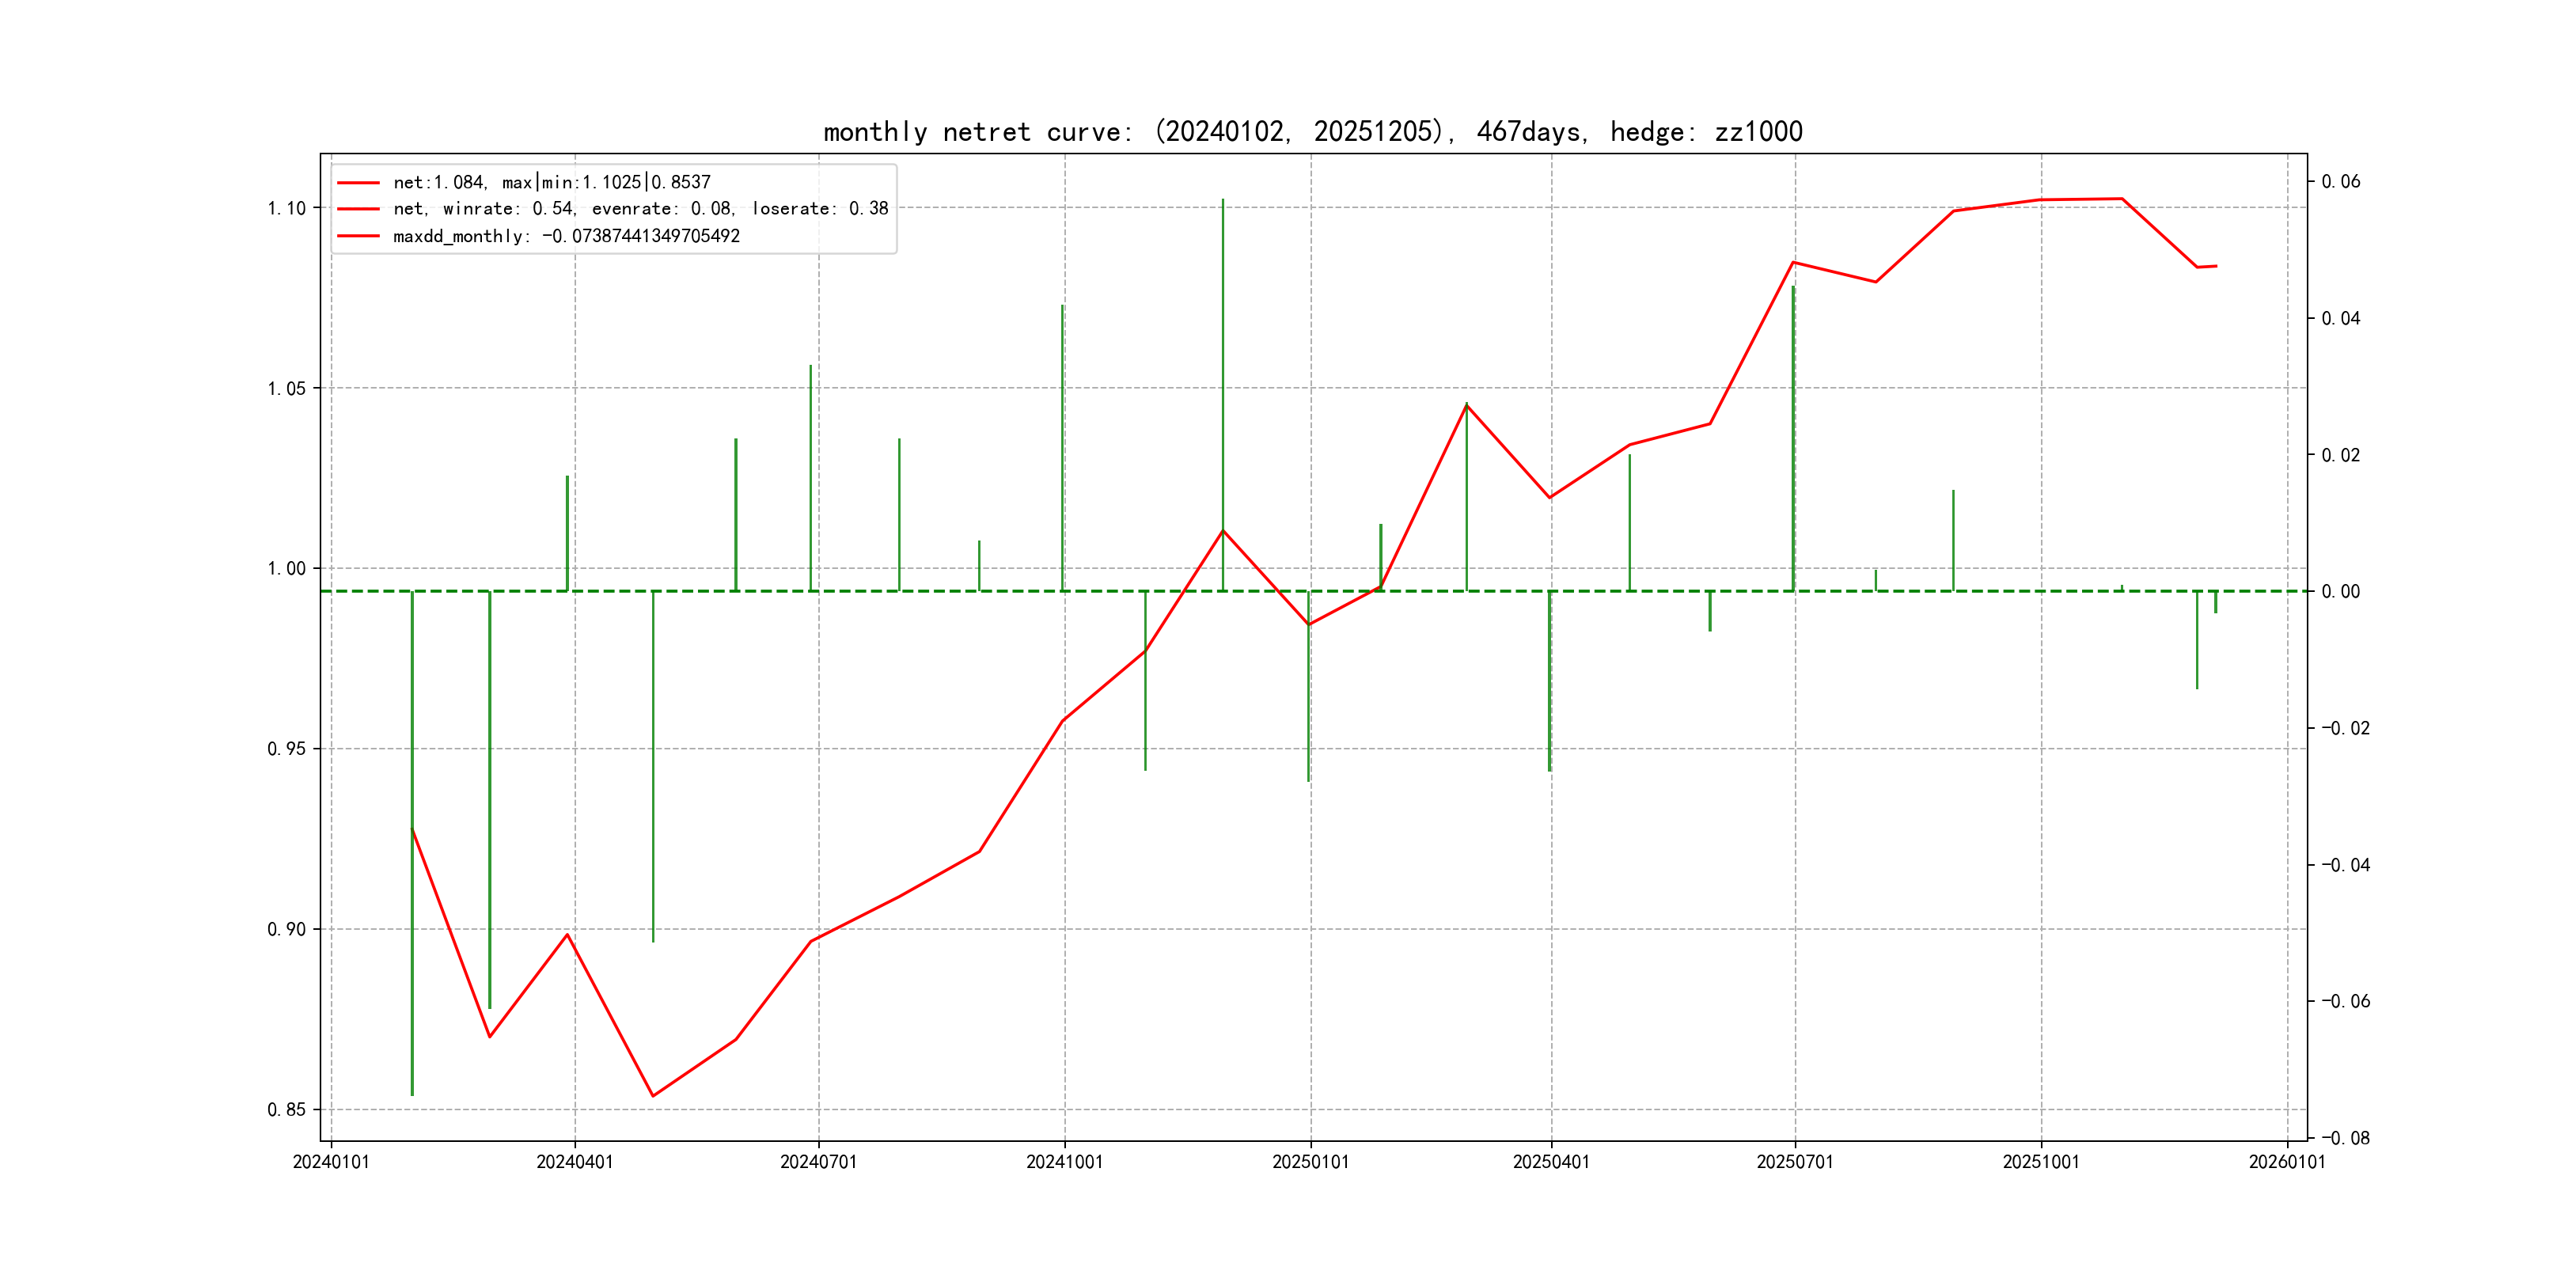Click the 1.10 left y-axis label
Viewport: 2564px width, 1282px height.
pyautogui.click(x=286, y=208)
